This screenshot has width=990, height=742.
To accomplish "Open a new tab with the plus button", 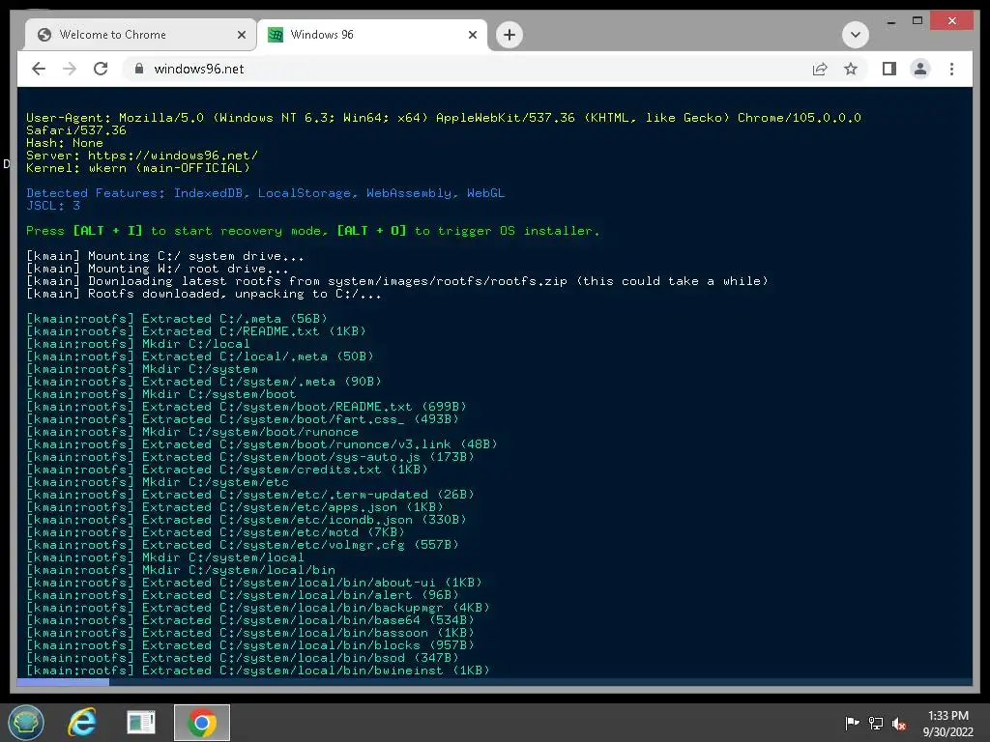I will (x=510, y=35).
